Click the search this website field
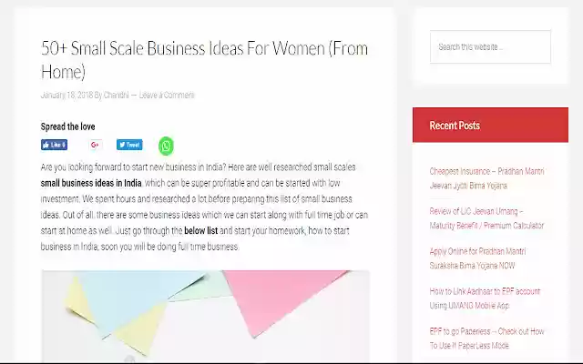Image resolution: width=583 pixels, height=364 pixels. click(x=490, y=47)
